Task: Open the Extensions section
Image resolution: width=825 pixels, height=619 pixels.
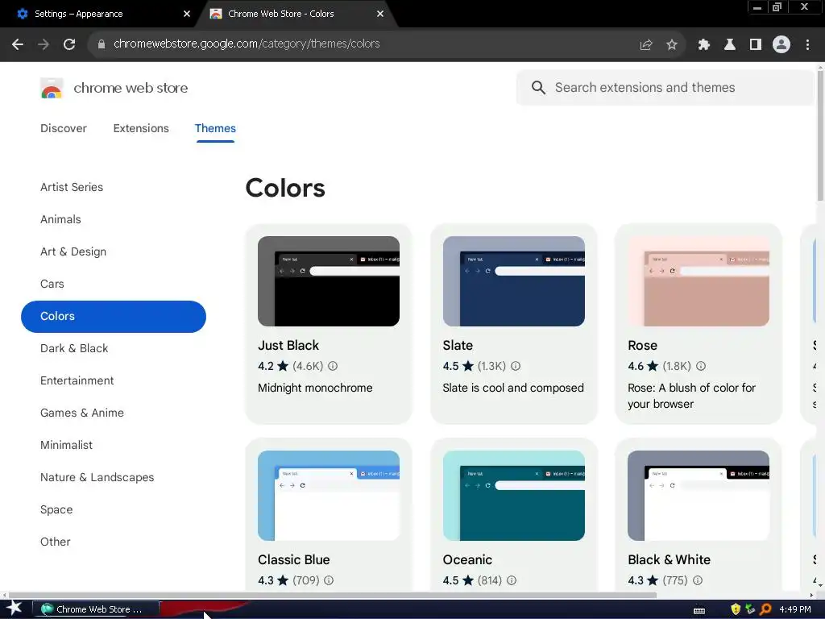Action: click(x=141, y=128)
